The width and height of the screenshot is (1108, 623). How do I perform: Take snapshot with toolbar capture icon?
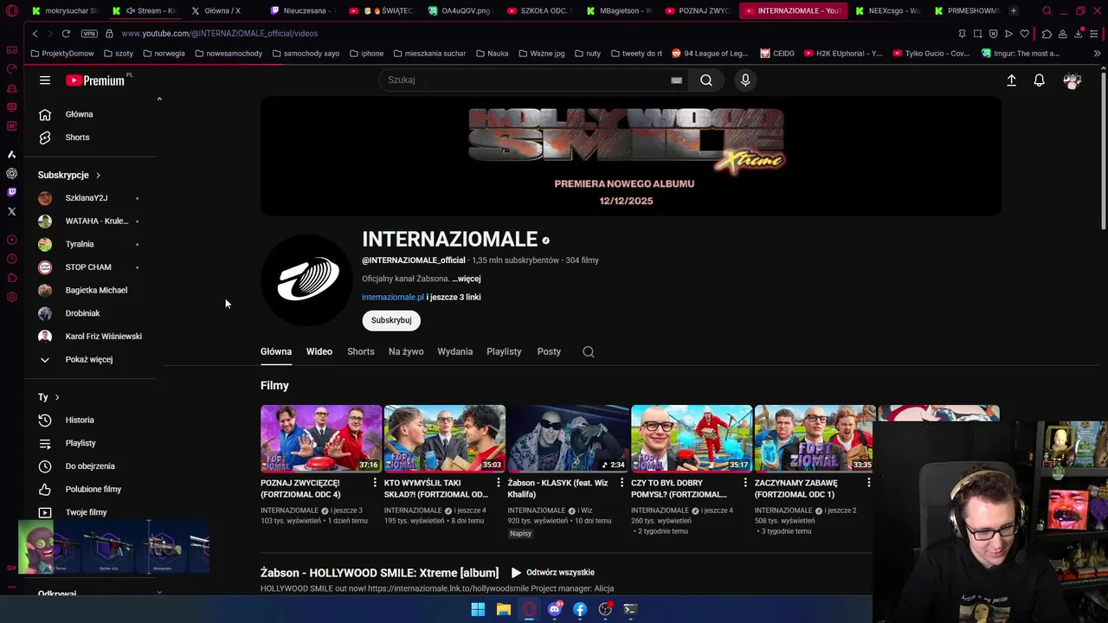[x=977, y=34]
